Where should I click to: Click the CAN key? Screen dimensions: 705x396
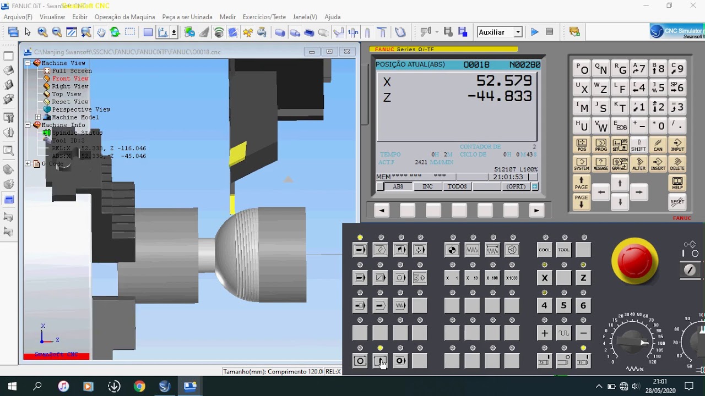(658, 145)
